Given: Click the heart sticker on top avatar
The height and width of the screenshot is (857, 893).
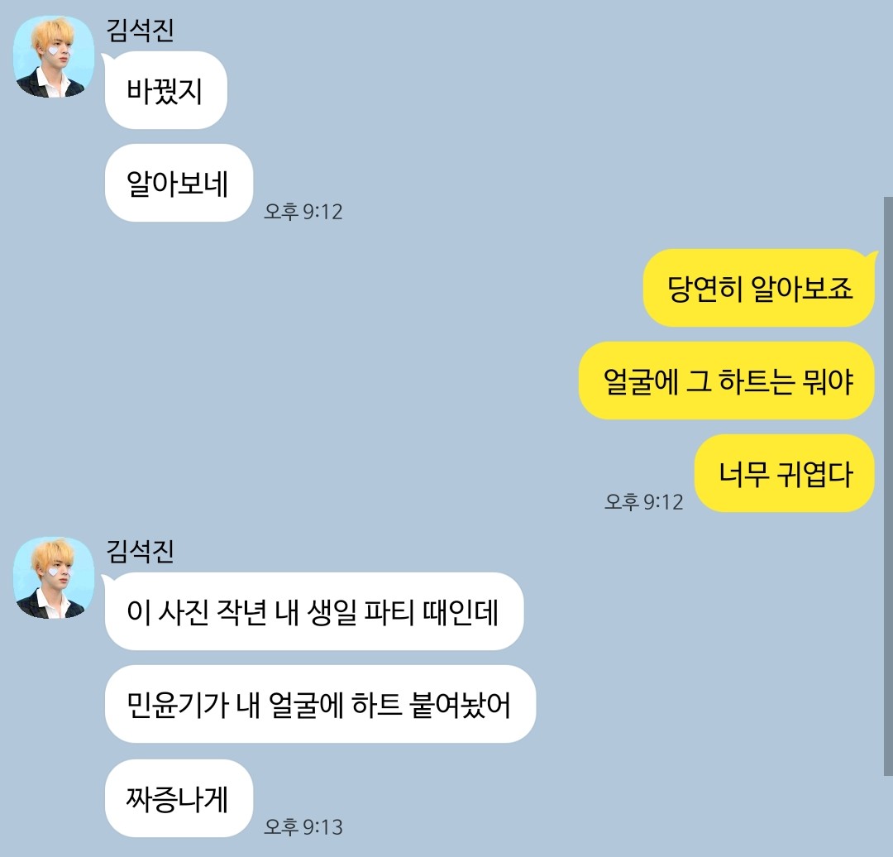Looking at the screenshot, I should [x=54, y=51].
